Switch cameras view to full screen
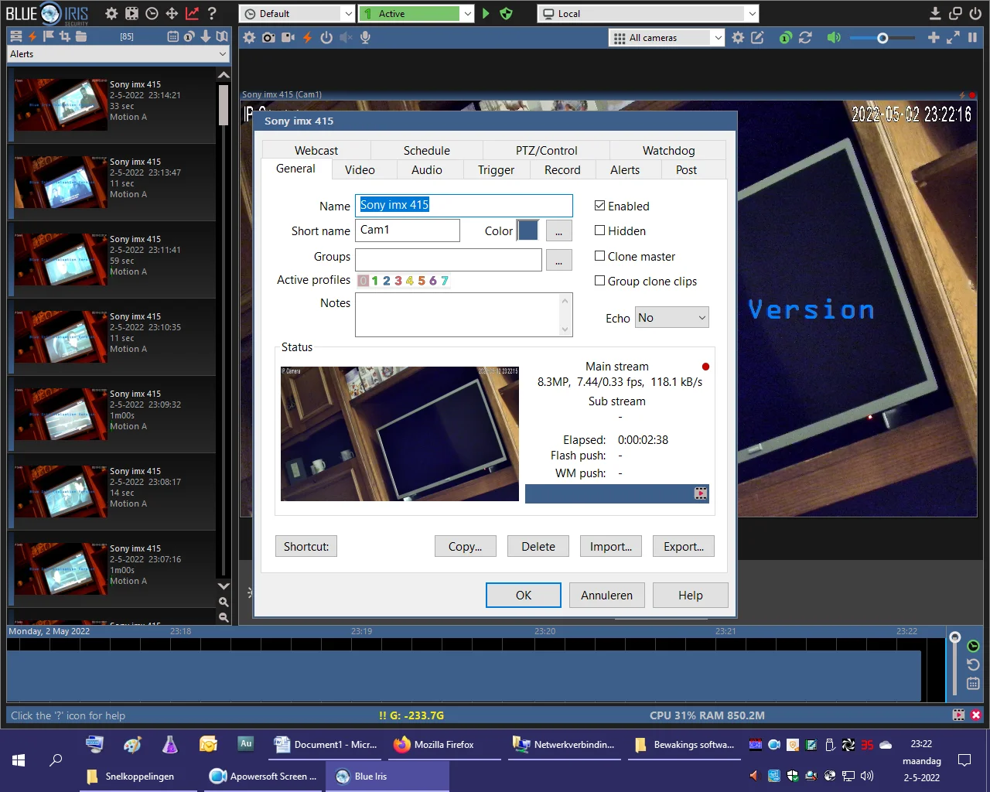This screenshot has height=792, width=990. (953, 37)
